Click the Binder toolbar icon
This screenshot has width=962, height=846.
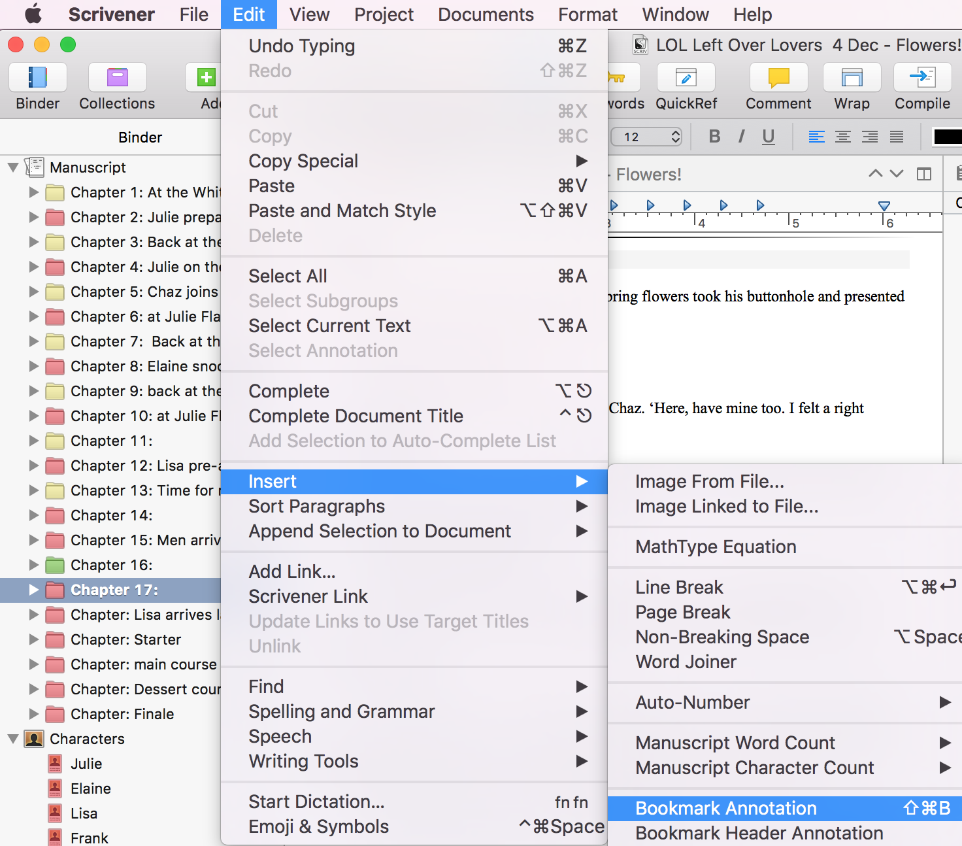coord(37,77)
